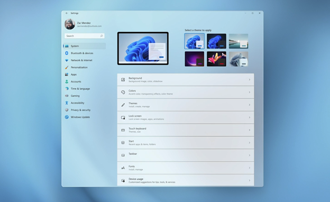Click the Personalization paintbrush icon

pyautogui.click(x=67, y=67)
